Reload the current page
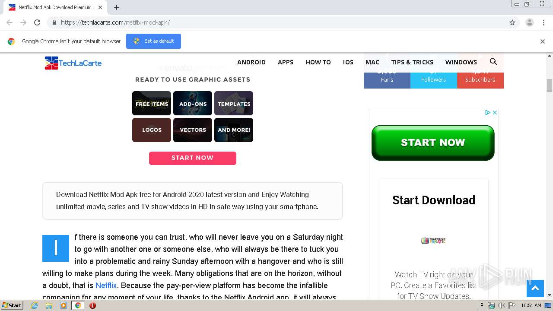 click(37, 22)
